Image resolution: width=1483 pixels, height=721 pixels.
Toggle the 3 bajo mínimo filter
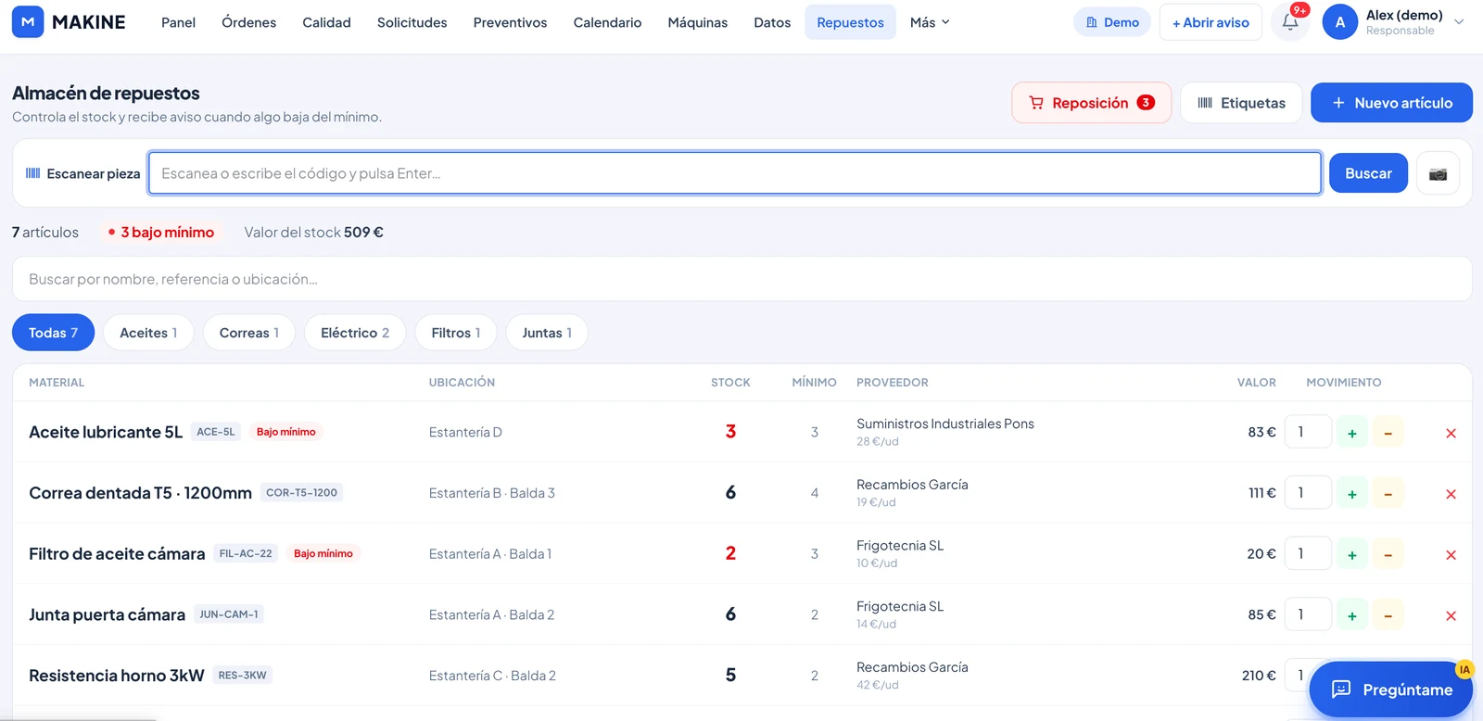click(x=161, y=233)
